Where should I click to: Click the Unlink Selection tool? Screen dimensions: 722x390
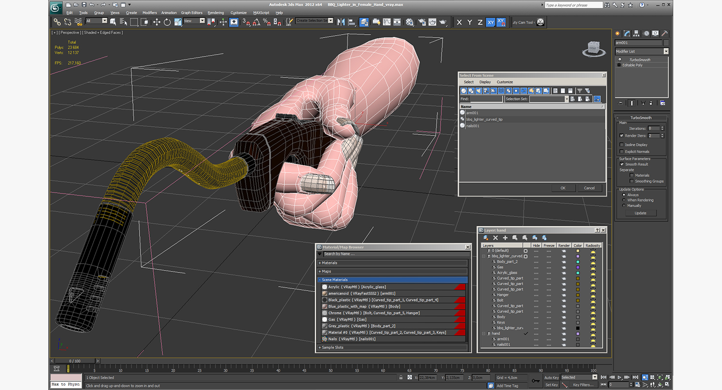[x=68, y=22]
